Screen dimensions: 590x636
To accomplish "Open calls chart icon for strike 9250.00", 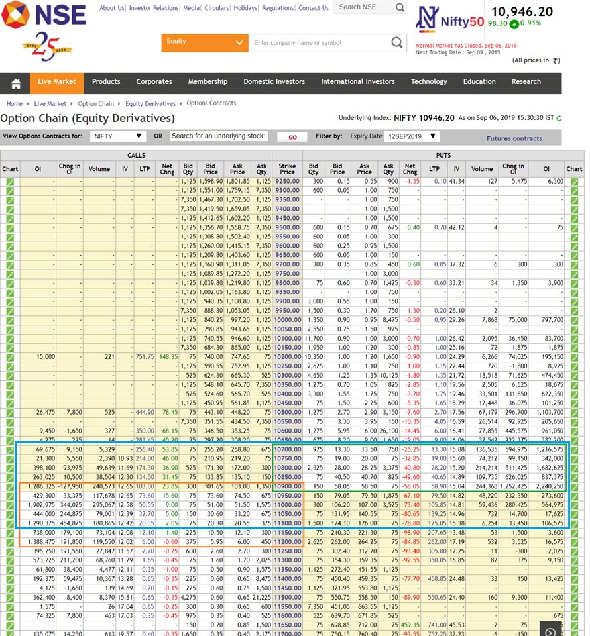I will click(x=10, y=182).
